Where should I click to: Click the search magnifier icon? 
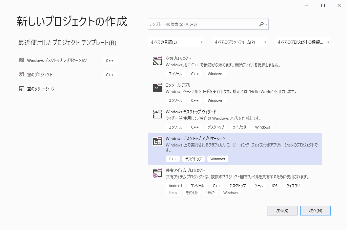click(262, 24)
